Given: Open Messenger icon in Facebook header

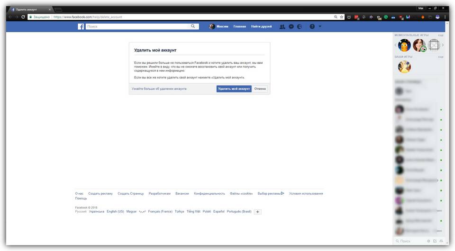Looking at the screenshot, I should pyautogui.click(x=291, y=26).
